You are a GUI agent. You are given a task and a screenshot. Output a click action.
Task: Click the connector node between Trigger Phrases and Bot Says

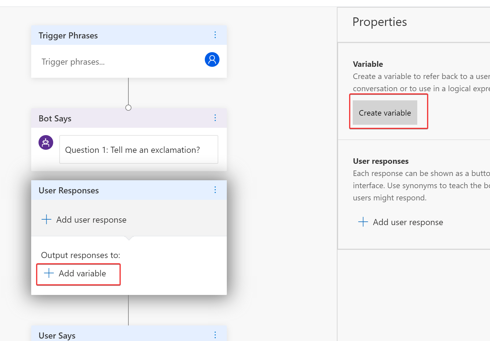click(x=128, y=107)
